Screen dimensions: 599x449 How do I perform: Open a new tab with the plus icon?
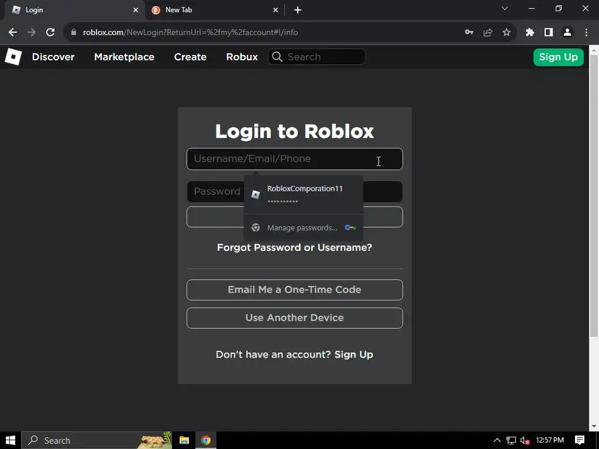click(x=298, y=10)
